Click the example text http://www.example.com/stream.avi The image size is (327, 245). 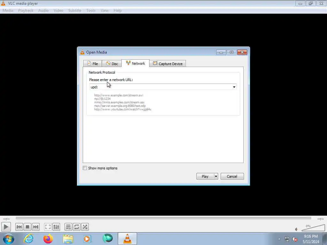pos(118,95)
